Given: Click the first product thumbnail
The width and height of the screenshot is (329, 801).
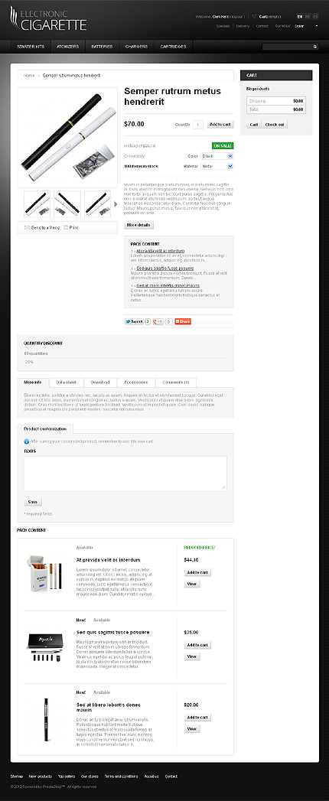Looking at the screenshot, I should point(37,204).
